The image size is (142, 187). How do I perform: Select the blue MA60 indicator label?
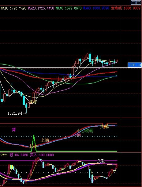click(x=96, y=8)
